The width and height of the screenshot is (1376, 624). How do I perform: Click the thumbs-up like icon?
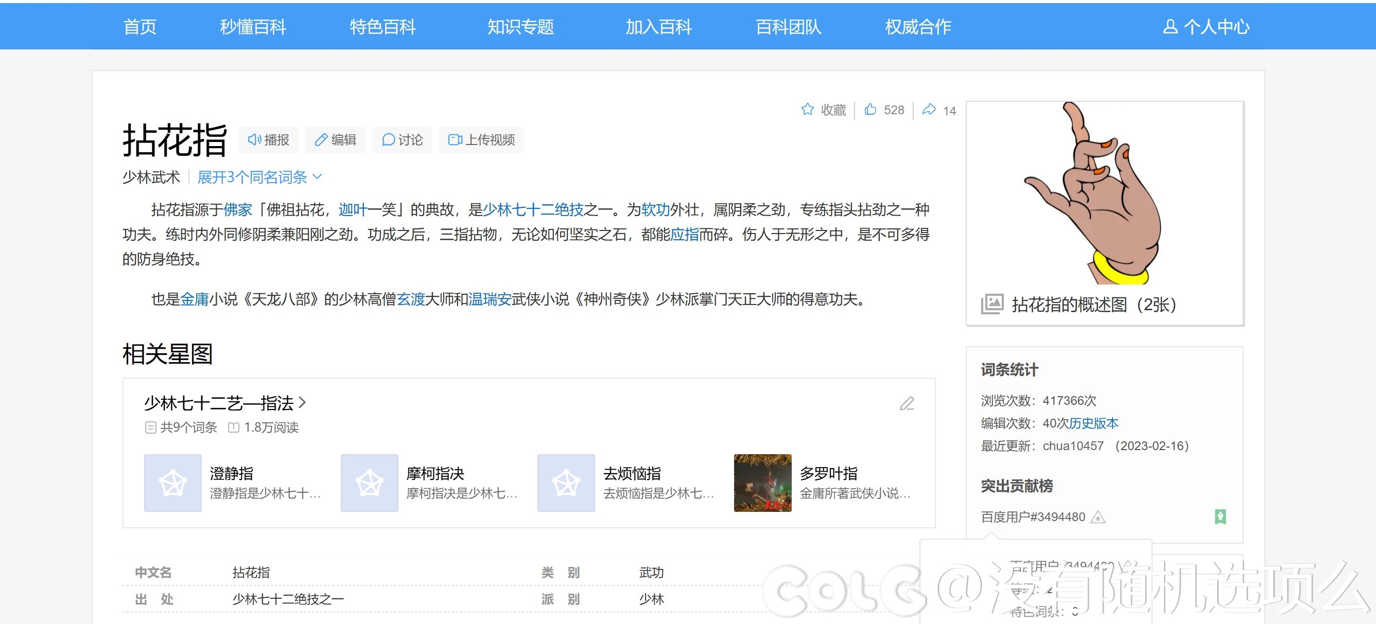pos(870,110)
